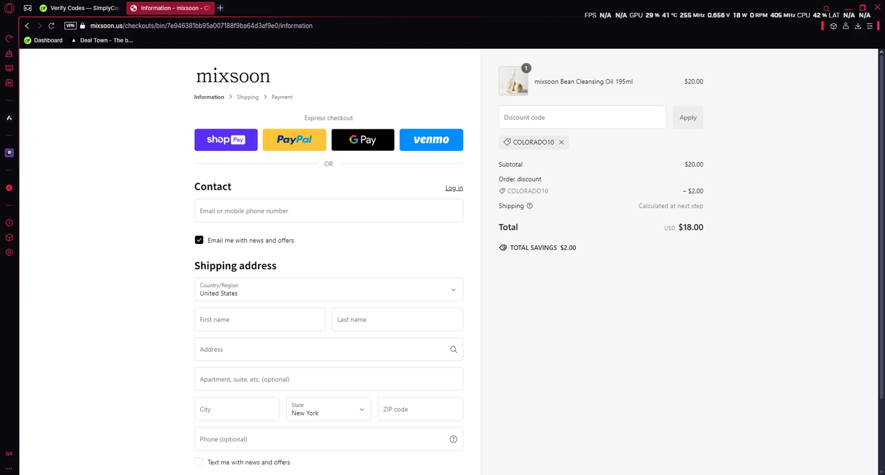Click the GX Corner icon at sidebar bottom
The height and width of the screenshot is (475, 885).
pyautogui.click(x=9, y=454)
